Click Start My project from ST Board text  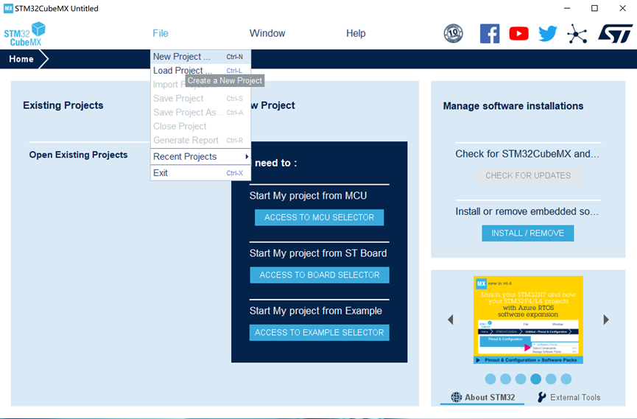tap(318, 253)
